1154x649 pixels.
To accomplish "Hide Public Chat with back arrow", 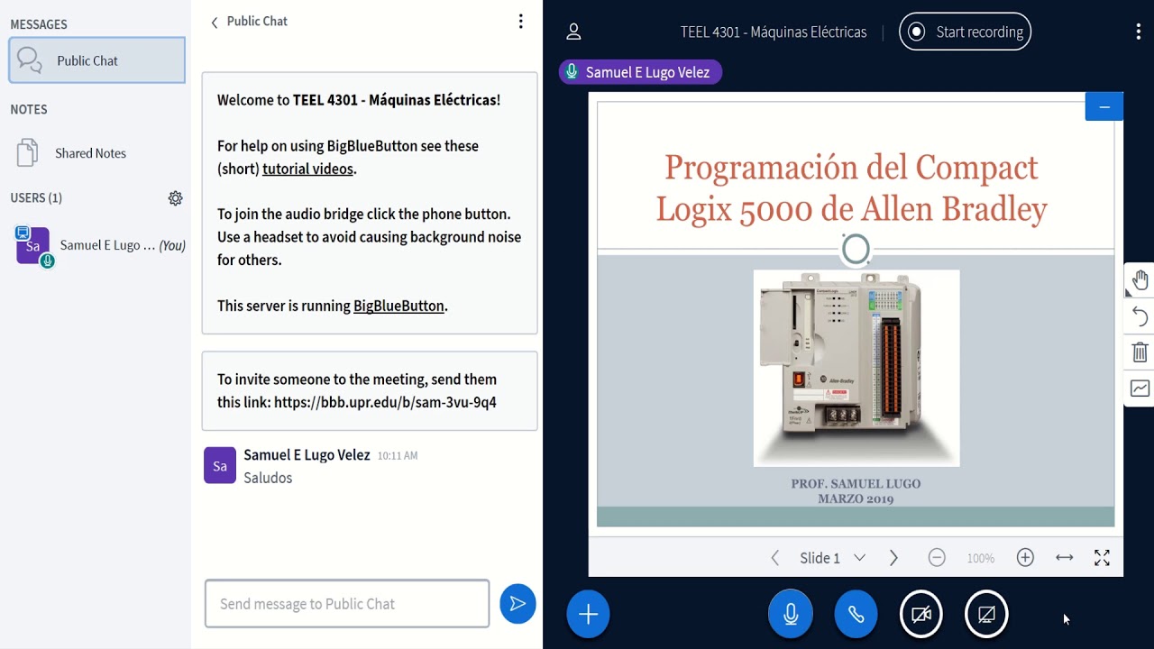I will pos(214,23).
